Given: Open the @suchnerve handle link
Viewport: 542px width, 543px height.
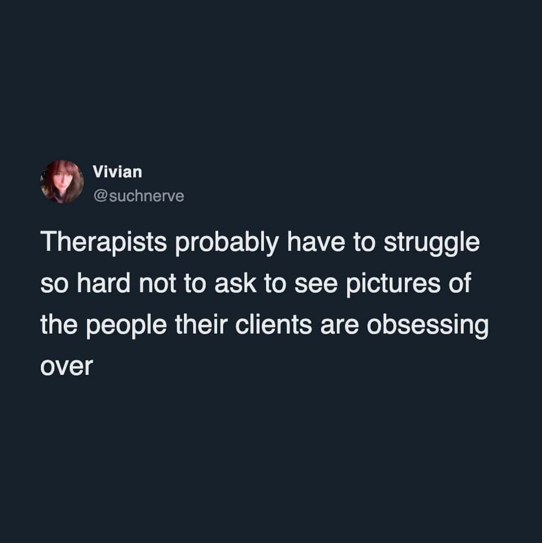Looking at the screenshot, I should point(139,196).
